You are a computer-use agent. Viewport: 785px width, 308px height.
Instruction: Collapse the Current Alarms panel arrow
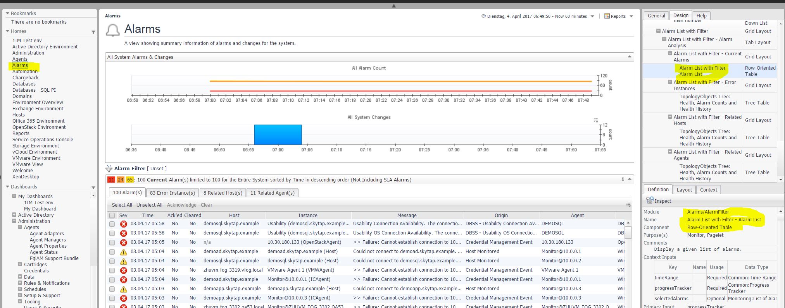pos(629,179)
